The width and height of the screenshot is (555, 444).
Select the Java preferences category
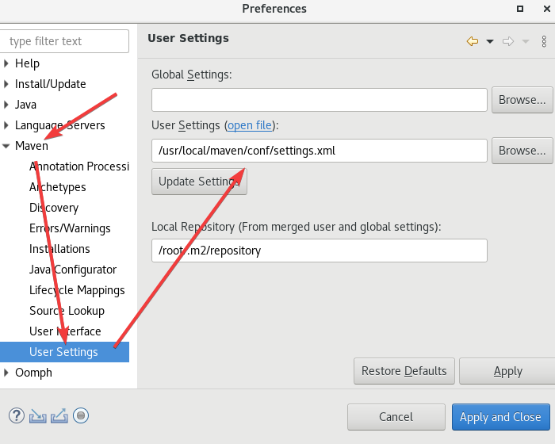25,105
